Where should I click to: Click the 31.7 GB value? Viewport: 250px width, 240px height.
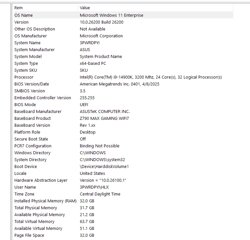87,208
